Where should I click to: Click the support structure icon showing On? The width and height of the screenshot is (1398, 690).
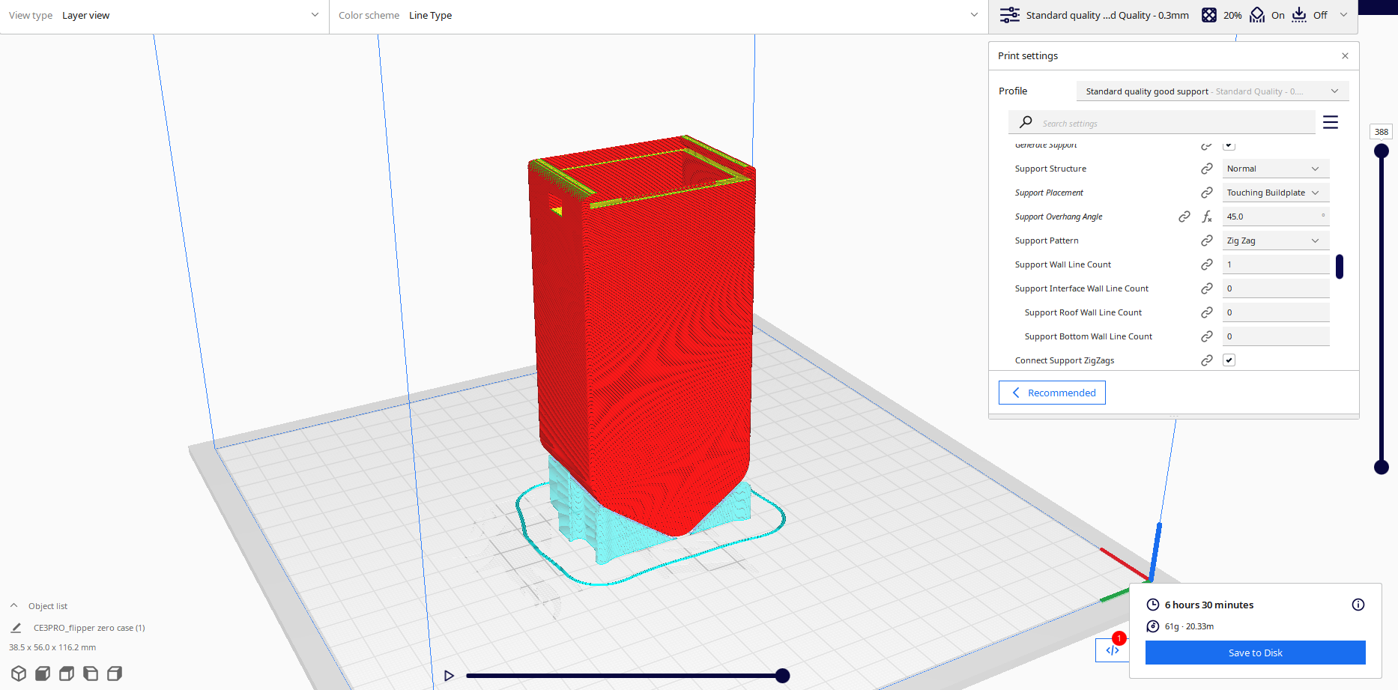tap(1256, 14)
